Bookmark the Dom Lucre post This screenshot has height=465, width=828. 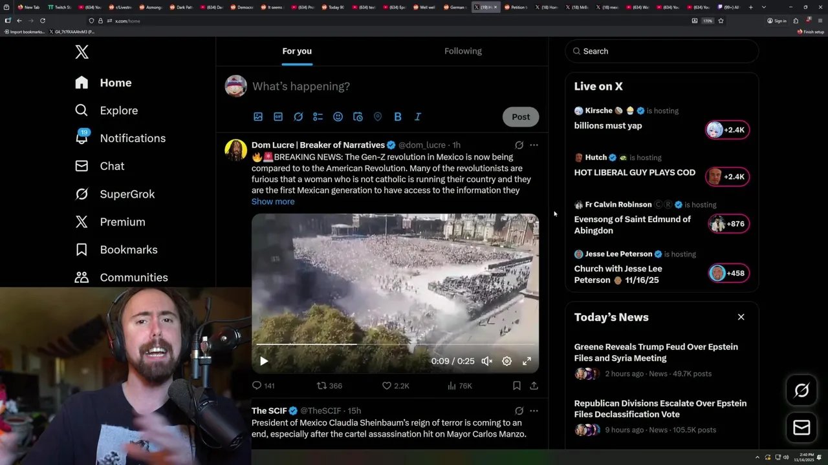tap(517, 386)
